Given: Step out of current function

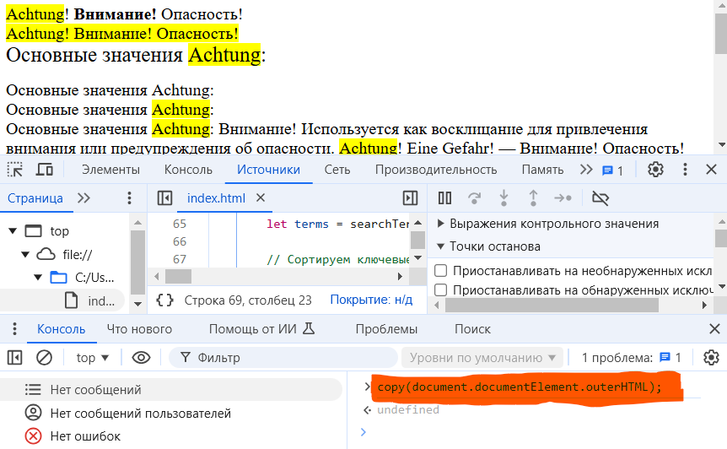Looking at the screenshot, I should [533, 198].
